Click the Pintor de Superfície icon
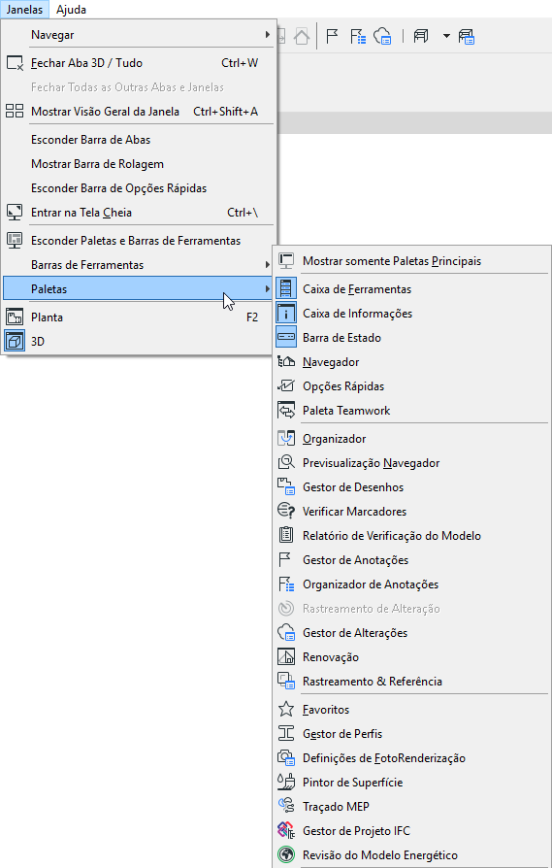 point(286,783)
